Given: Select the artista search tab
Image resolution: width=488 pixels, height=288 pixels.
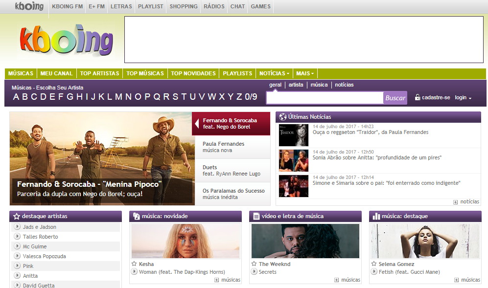Looking at the screenshot, I should pos(296,85).
